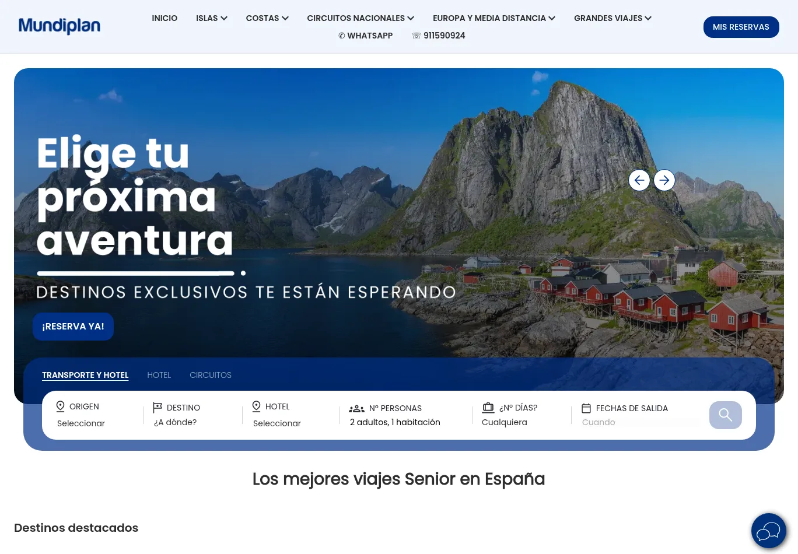
Task: Click the previous slide arrow on the banner
Action: pos(639,180)
